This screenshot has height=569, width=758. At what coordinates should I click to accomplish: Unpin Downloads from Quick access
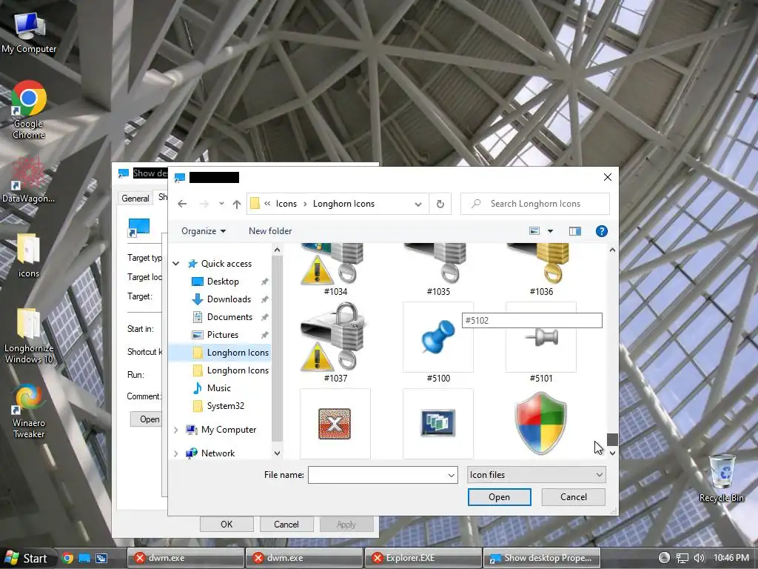[264, 299]
